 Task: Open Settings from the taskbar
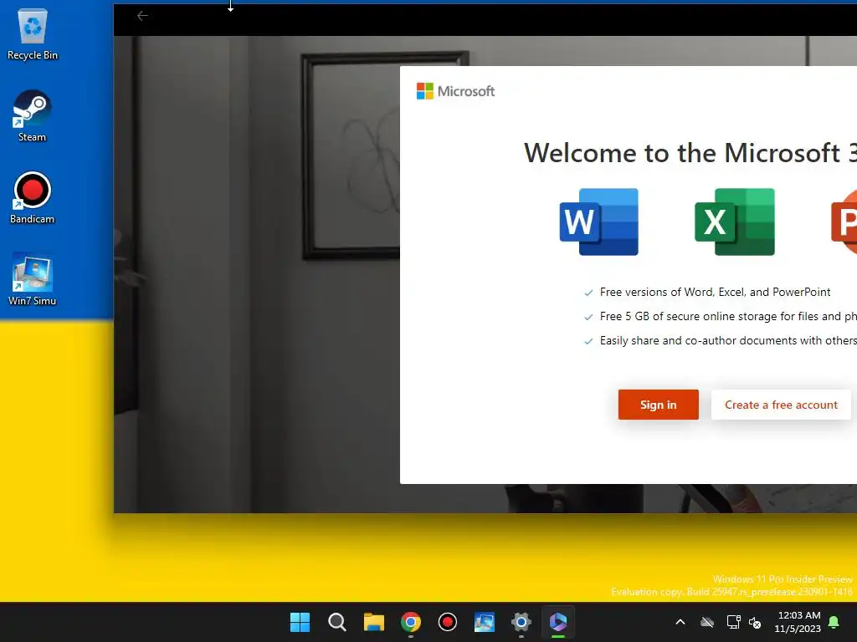[521, 622]
